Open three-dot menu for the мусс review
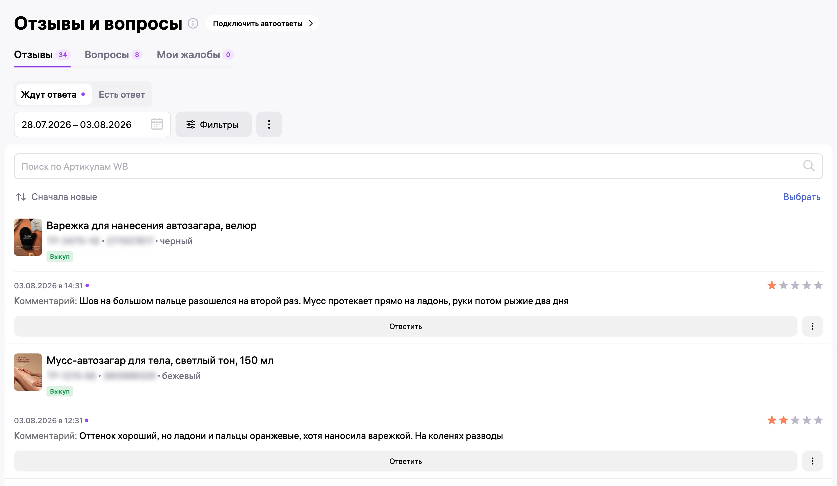Image resolution: width=837 pixels, height=486 pixels. (812, 461)
